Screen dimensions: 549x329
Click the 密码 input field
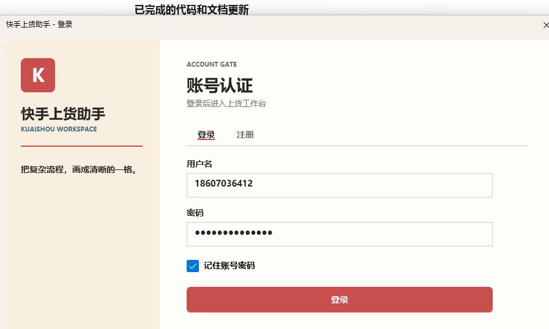point(339,234)
